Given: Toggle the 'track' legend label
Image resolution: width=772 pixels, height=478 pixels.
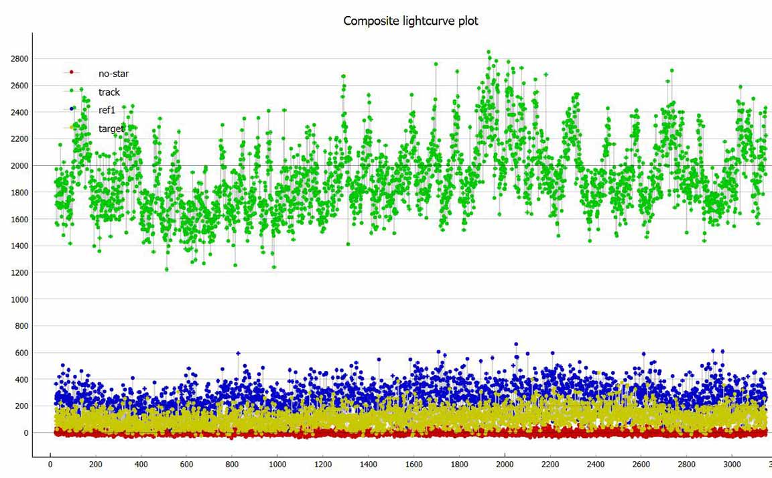Looking at the screenshot, I should point(109,92).
